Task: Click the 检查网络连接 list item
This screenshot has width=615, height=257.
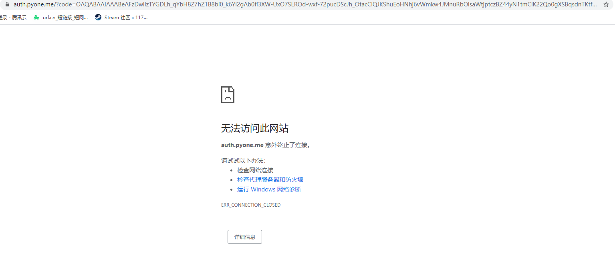Action: pyautogui.click(x=255, y=170)
